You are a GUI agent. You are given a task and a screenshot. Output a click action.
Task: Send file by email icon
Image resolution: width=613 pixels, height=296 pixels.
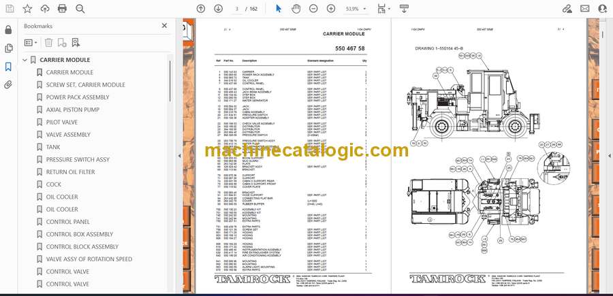pyautogui.click(x=585, y=9)
